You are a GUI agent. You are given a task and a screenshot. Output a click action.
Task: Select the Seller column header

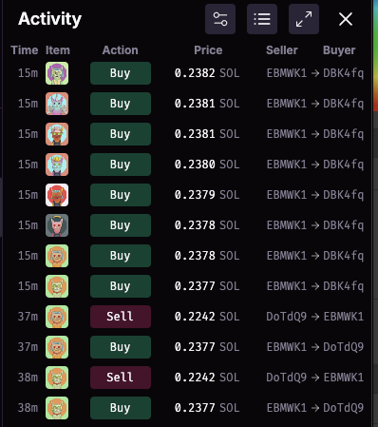282,50
